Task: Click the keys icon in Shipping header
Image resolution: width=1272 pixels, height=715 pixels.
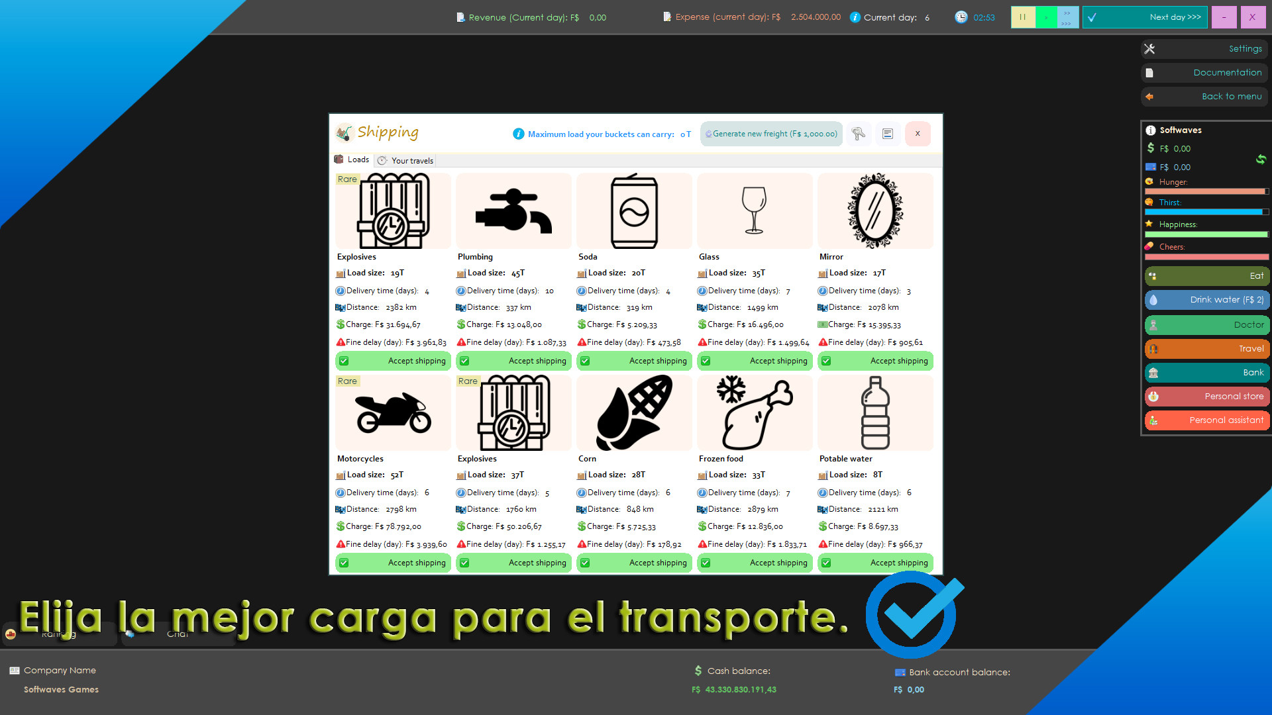Action: [858, 134]
